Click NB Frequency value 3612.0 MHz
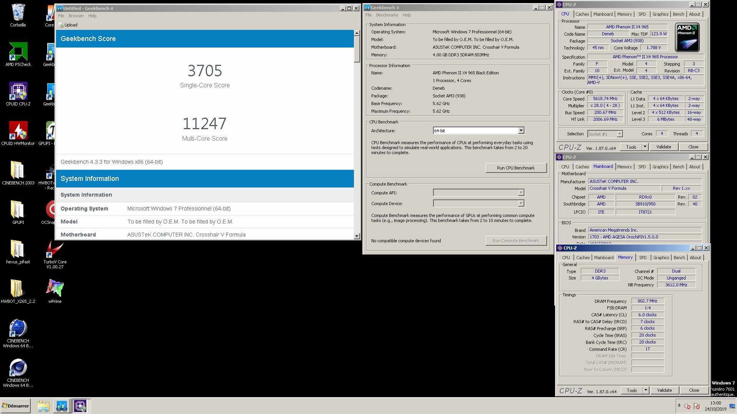737x414 pixels. 676,285
